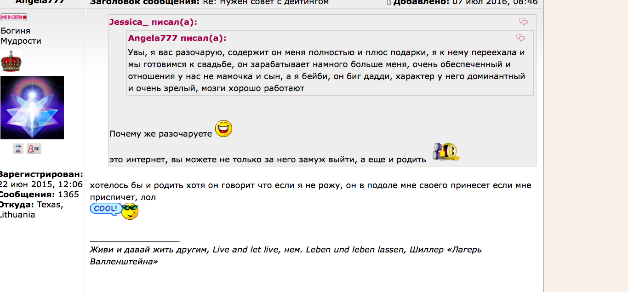Click the 'Не в сети' offline status badge

tap(14, 17)
